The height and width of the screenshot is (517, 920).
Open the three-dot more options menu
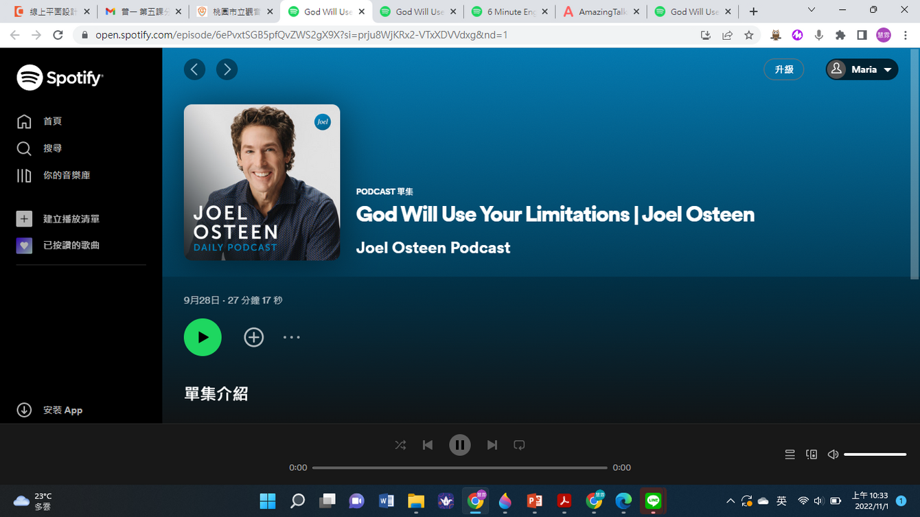tap(292, 337)
